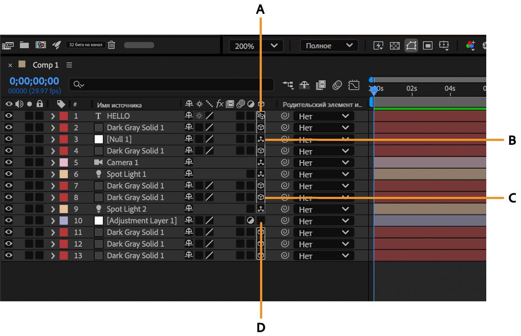
Task: Toggle transparency grid checkerboard icon
Action: [x=395, y=46]
